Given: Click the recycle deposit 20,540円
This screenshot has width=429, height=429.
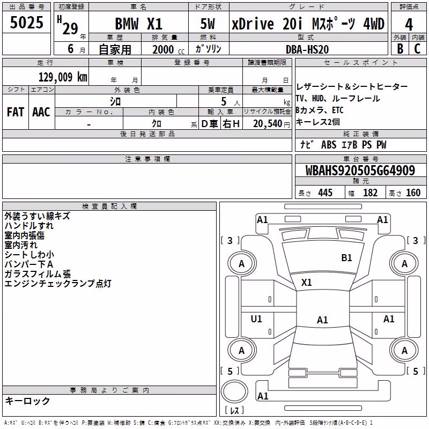Looking at the screenshot, I should pos(271,124).
